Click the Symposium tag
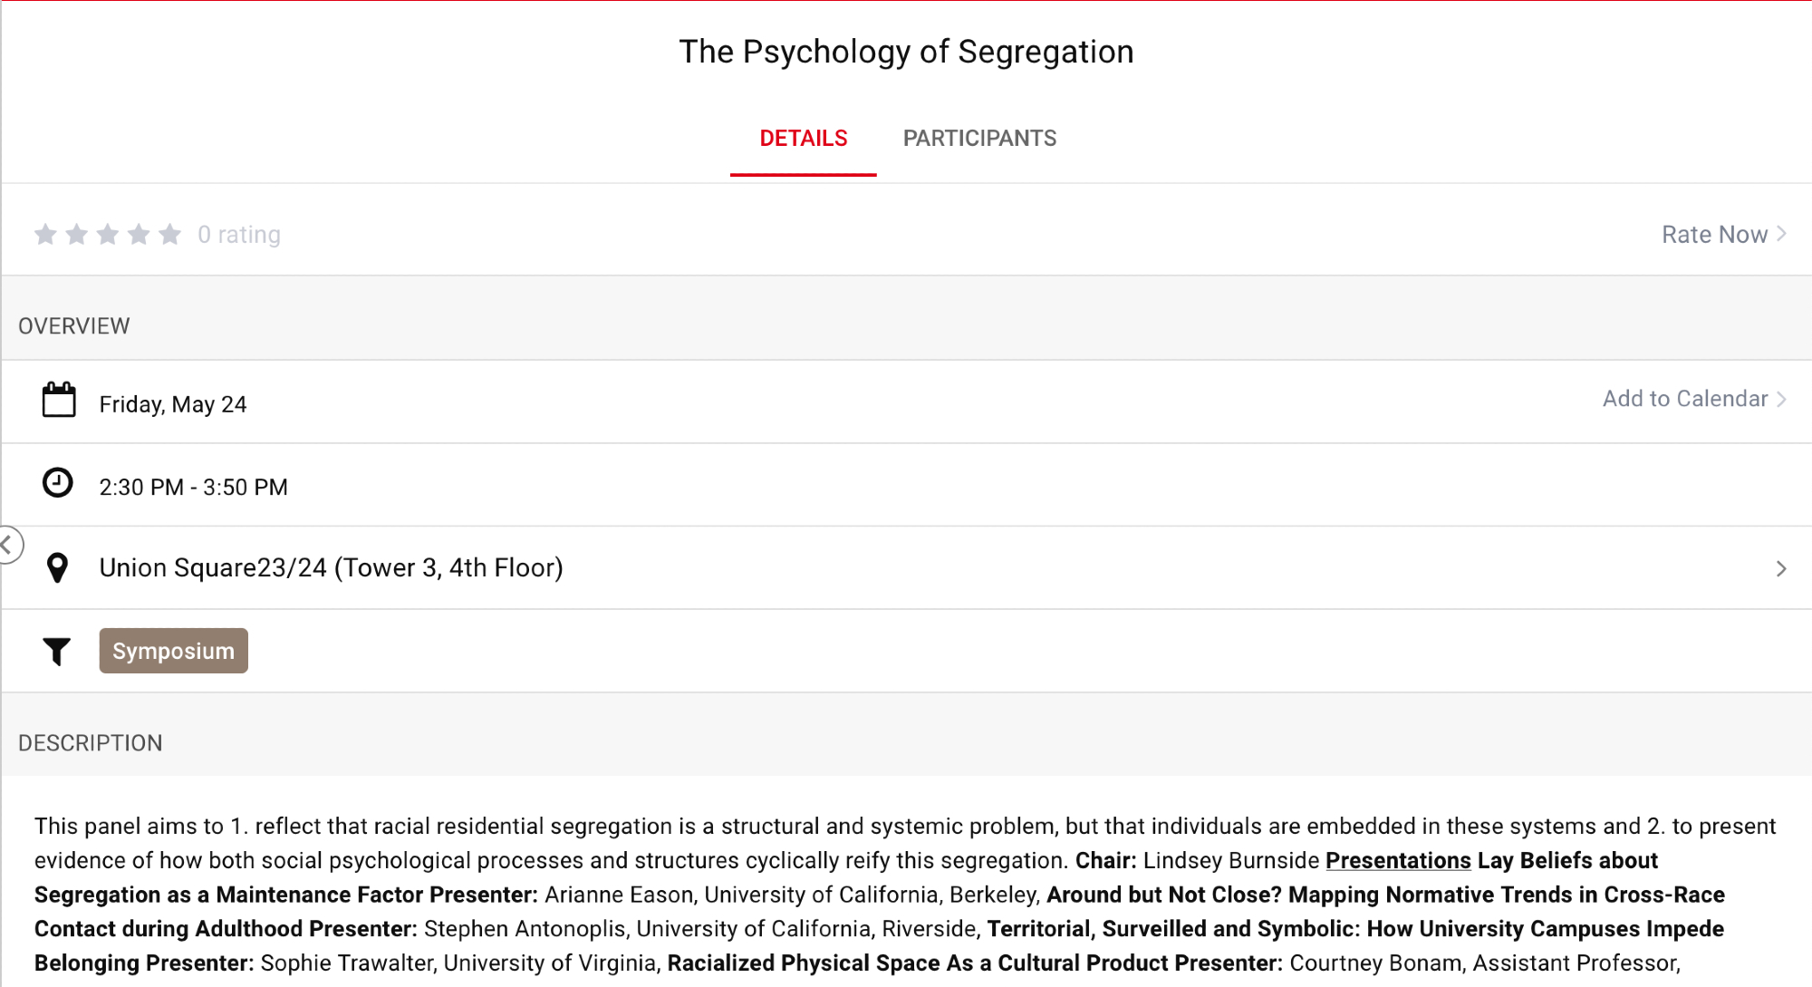Image resolution: width=1812 pixels, height=987 pixels. [173, 651]
